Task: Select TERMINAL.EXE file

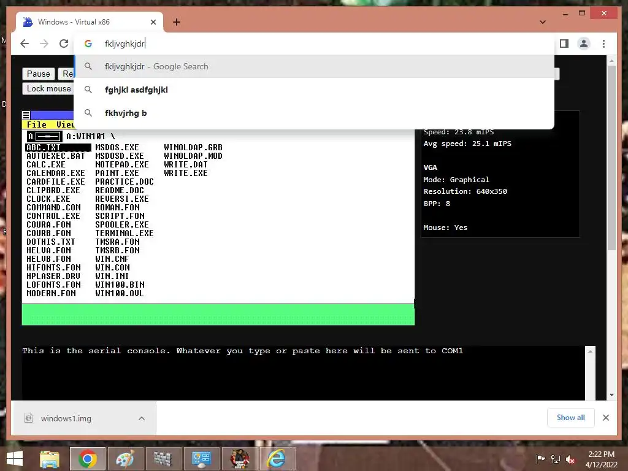Action: (x=124, y=233)
